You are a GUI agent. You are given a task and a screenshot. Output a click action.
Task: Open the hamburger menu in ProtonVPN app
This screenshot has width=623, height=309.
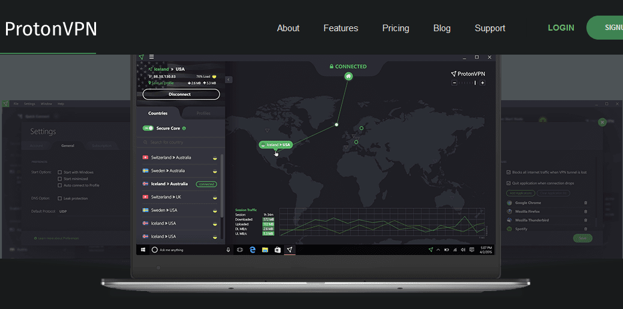[x=151, y=57]
